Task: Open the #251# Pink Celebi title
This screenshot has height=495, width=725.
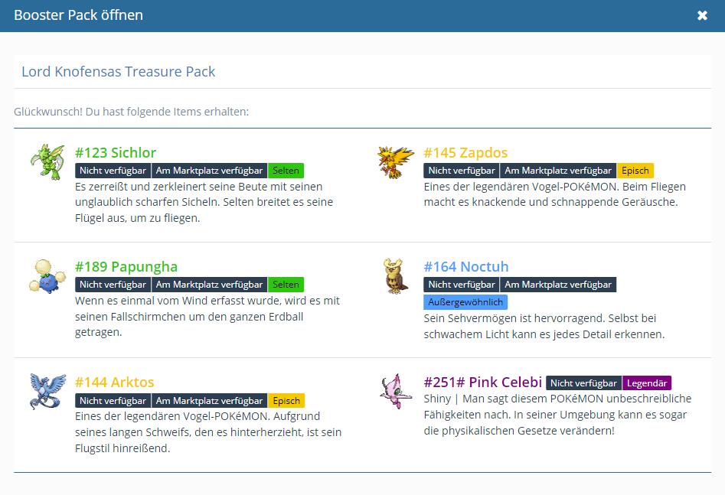Action: coord(483,383)
